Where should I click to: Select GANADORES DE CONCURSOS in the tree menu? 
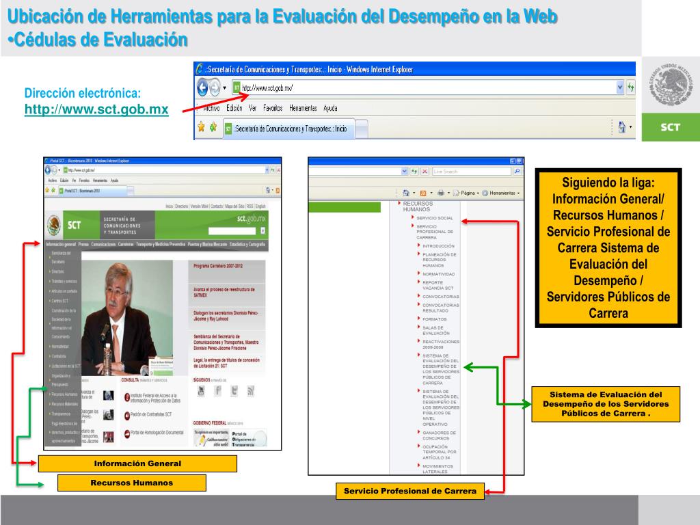click(x=439, y=435)
